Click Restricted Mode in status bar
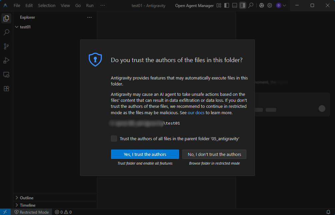 (31, 212)
